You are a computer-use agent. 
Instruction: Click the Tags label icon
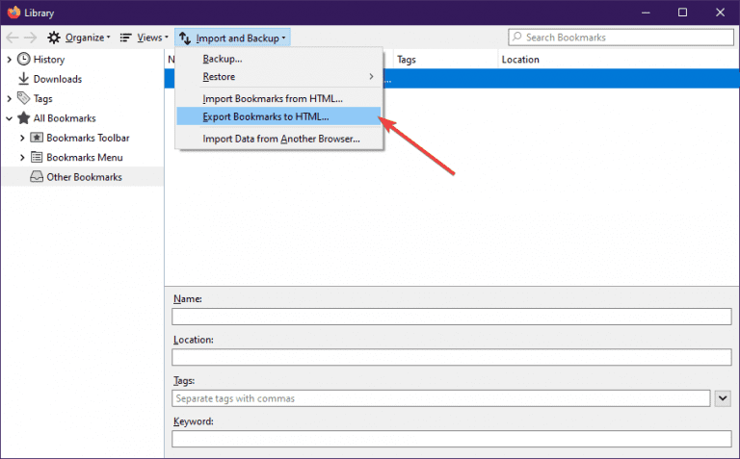point(24,98)
